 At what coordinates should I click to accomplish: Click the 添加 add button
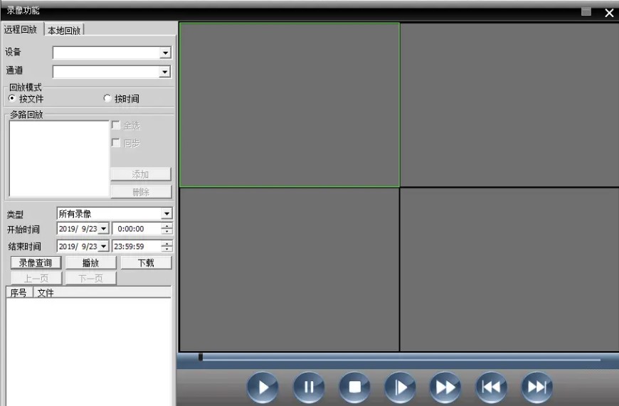point(141,174)
